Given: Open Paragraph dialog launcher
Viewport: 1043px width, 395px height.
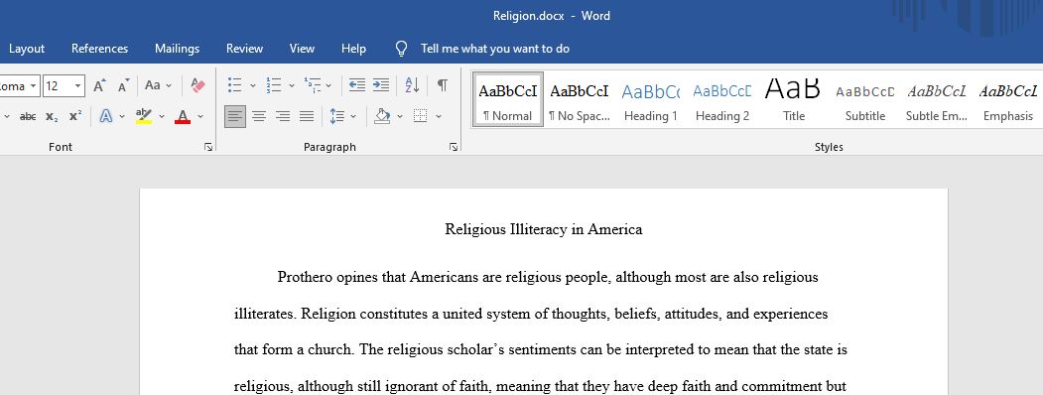Looking at the screenshot, I should (453, 147).
